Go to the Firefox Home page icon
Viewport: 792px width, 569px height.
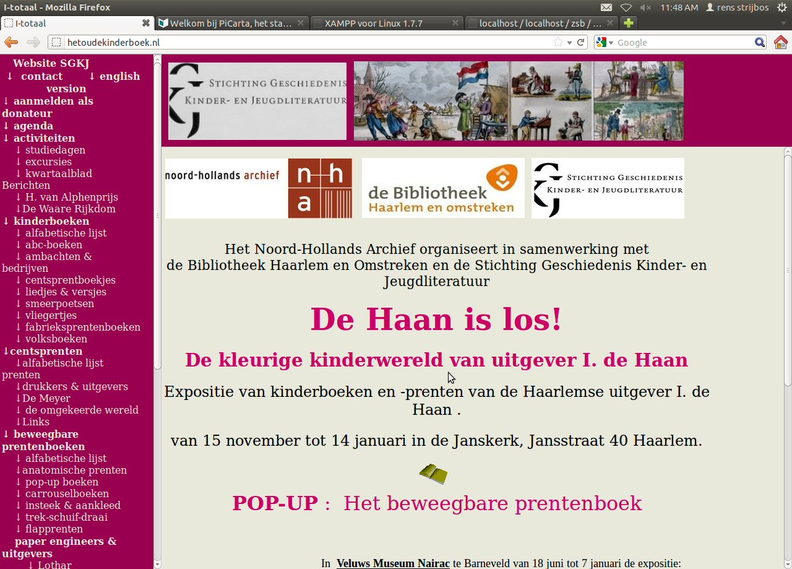click(781, 42)
